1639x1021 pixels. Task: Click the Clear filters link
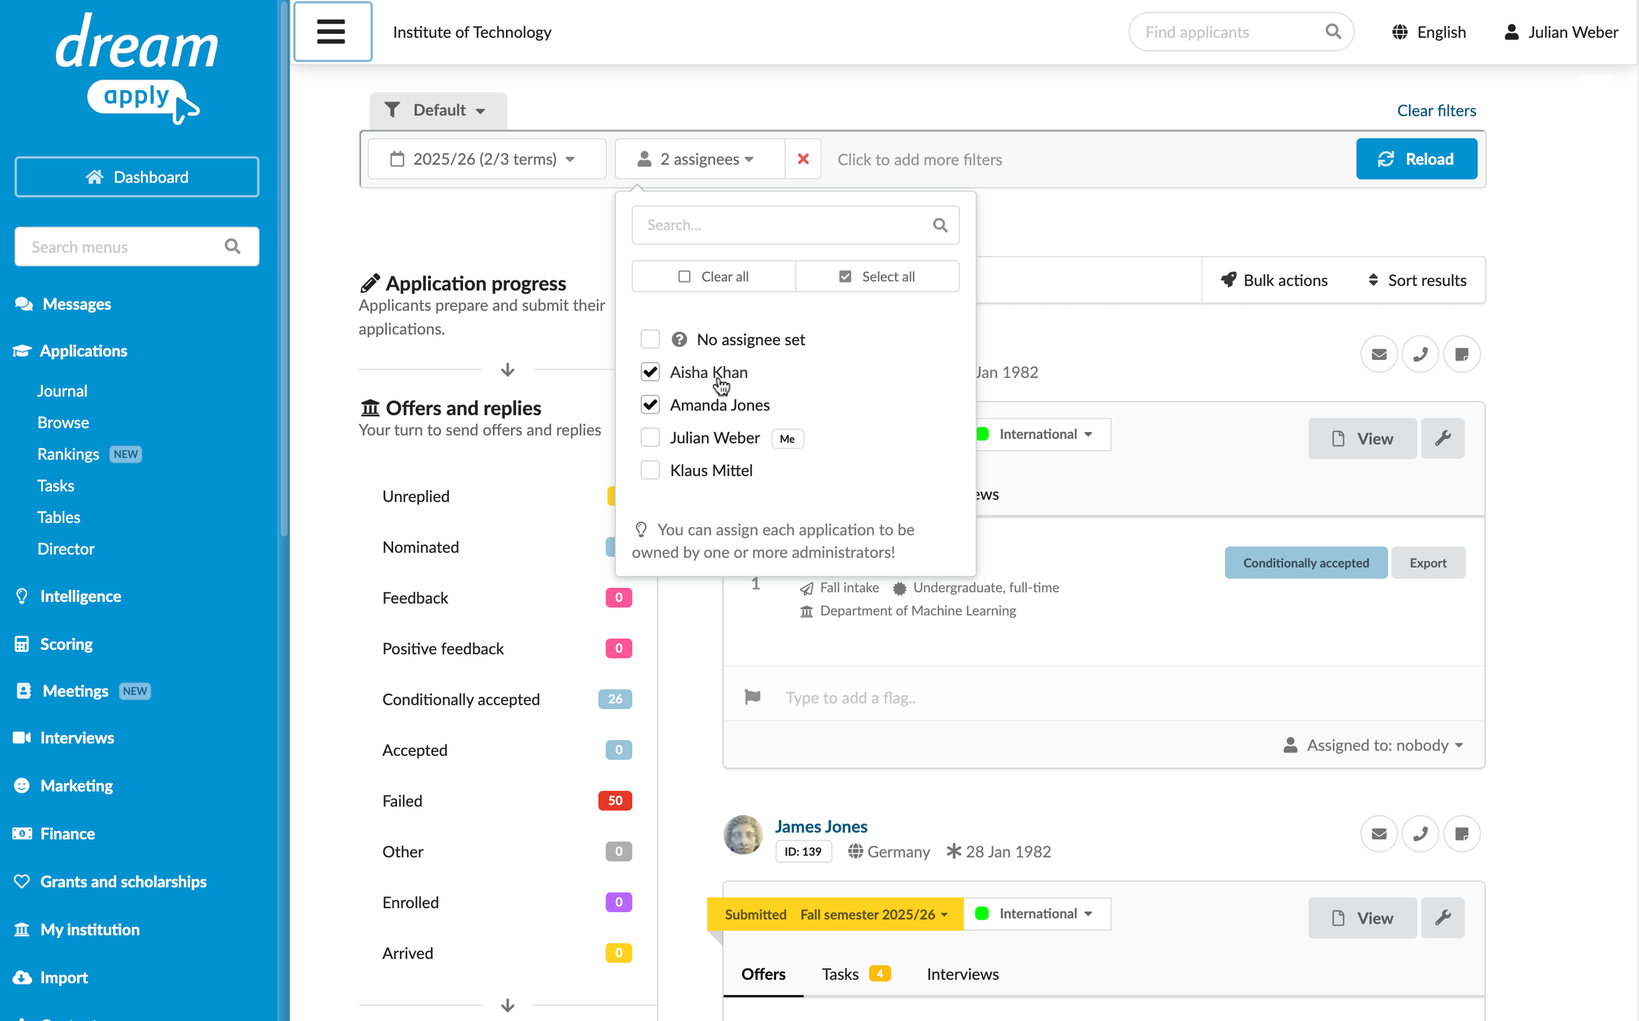[x=1436, y=110]
